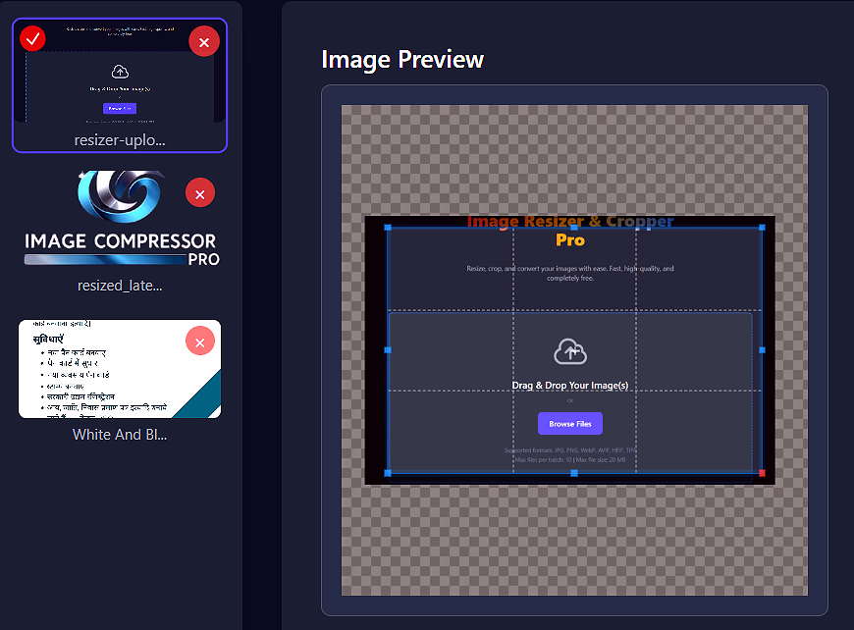Remove the "resizer-uplo..." image via its red X
This screenshot has width=854, height=630.
coord(204,41)
